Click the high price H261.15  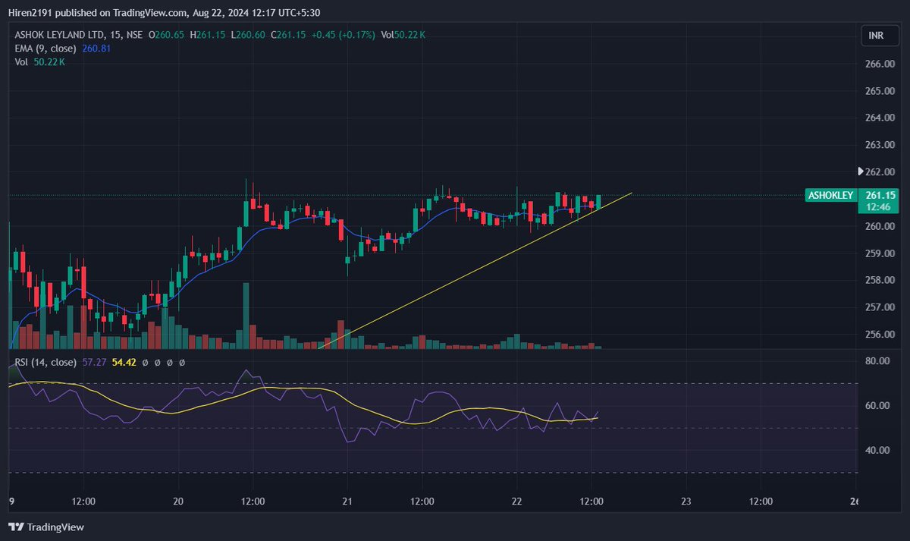[x=208, y=35]
